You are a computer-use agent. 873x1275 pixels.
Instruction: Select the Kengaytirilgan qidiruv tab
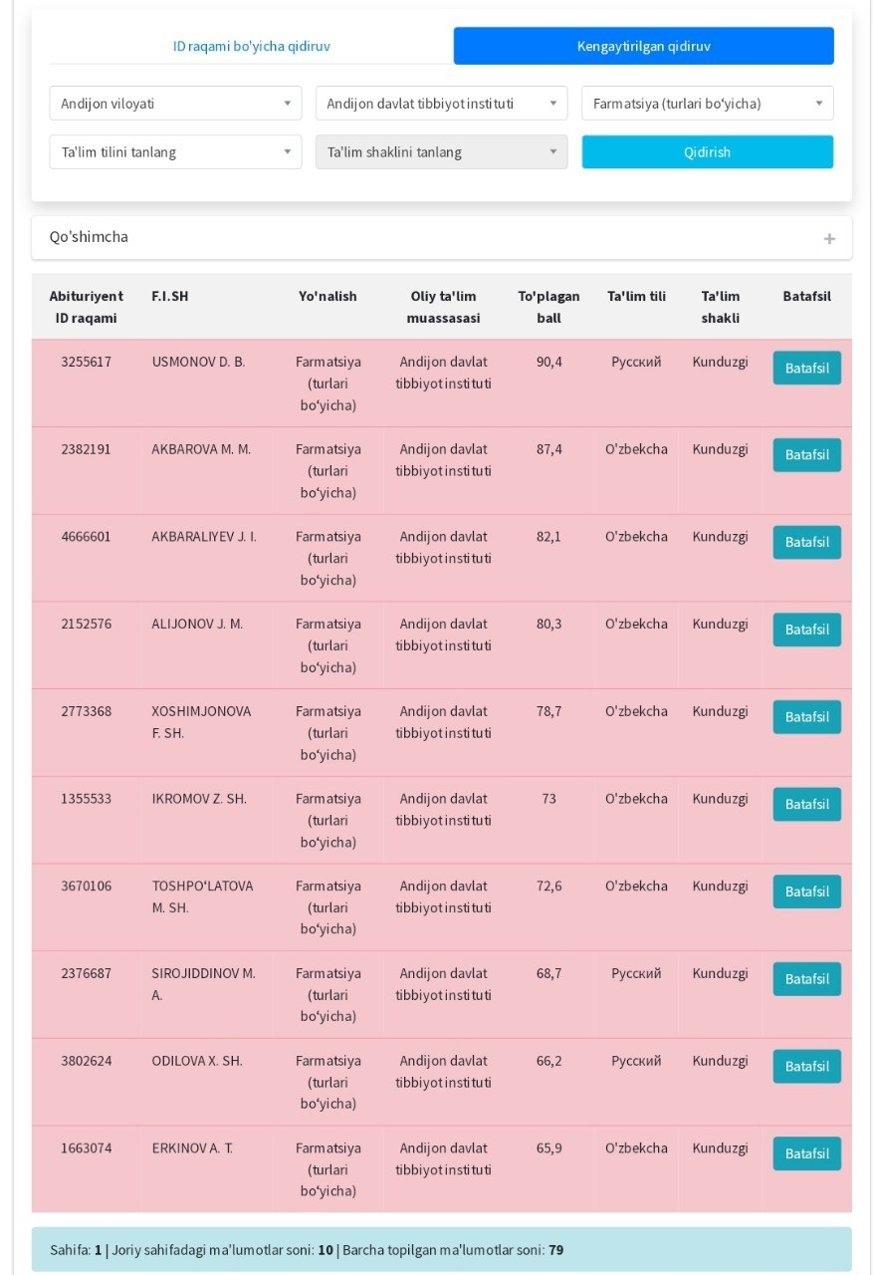[643, 46]
